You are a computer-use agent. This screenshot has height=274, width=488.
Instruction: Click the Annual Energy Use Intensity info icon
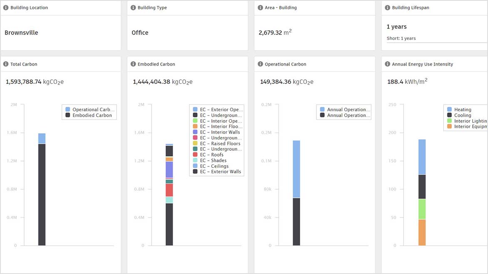[388, 64]
